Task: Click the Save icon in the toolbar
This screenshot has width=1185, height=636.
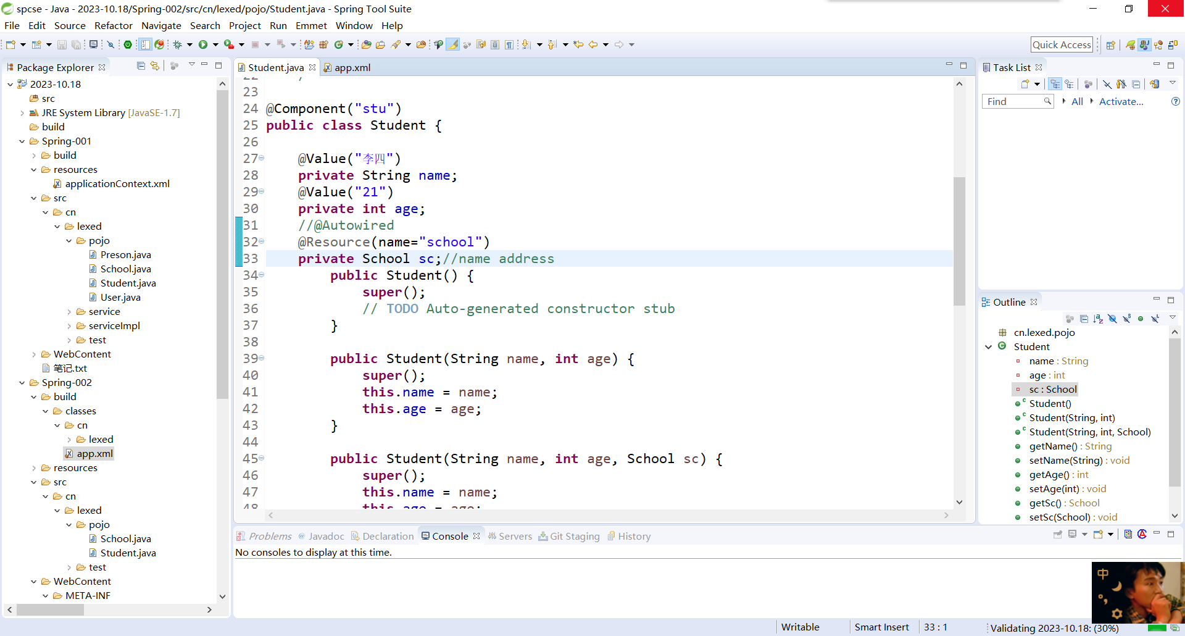Action: click(62, 44)
